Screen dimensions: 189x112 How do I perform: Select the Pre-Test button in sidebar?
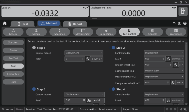coord(13,58)
